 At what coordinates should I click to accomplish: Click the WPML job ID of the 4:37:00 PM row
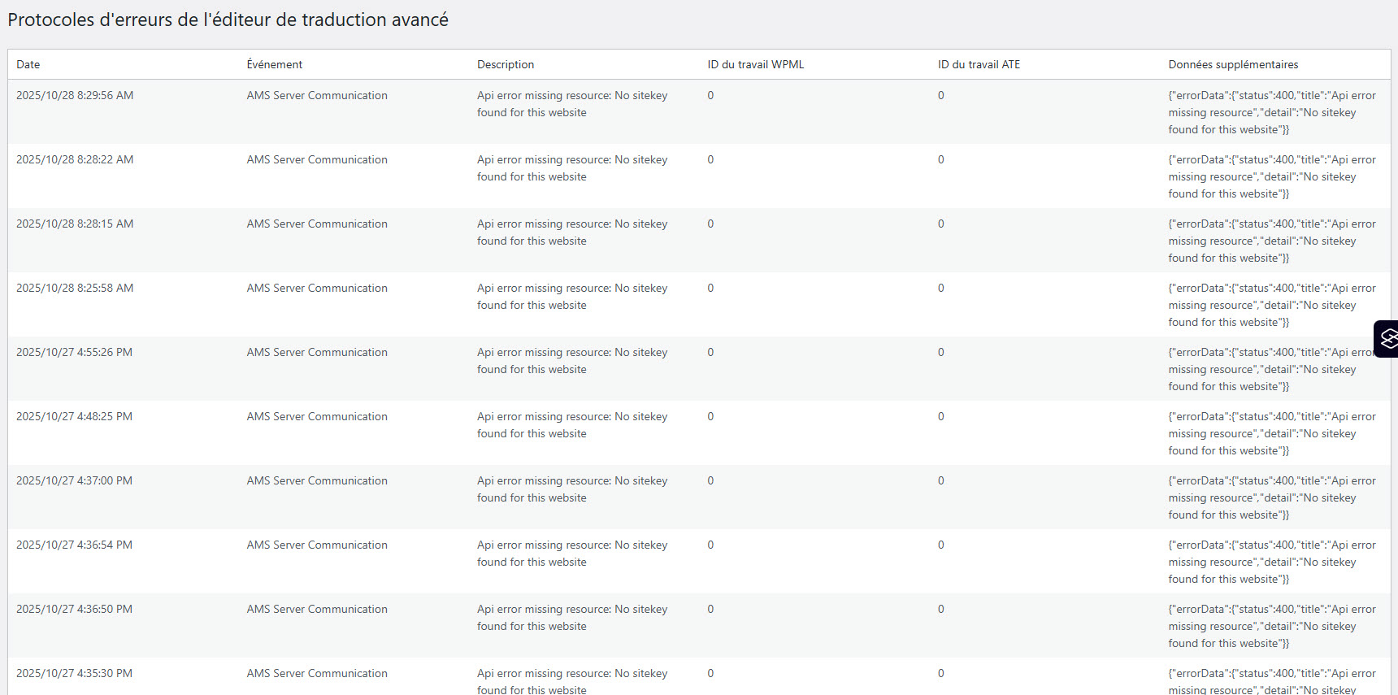point(710,480)
